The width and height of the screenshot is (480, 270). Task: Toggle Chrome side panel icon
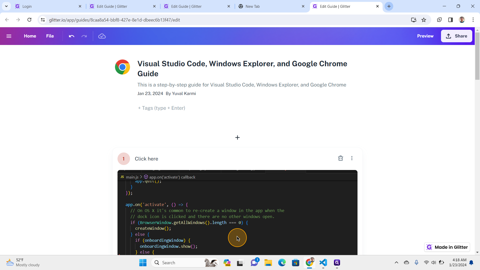450,20
